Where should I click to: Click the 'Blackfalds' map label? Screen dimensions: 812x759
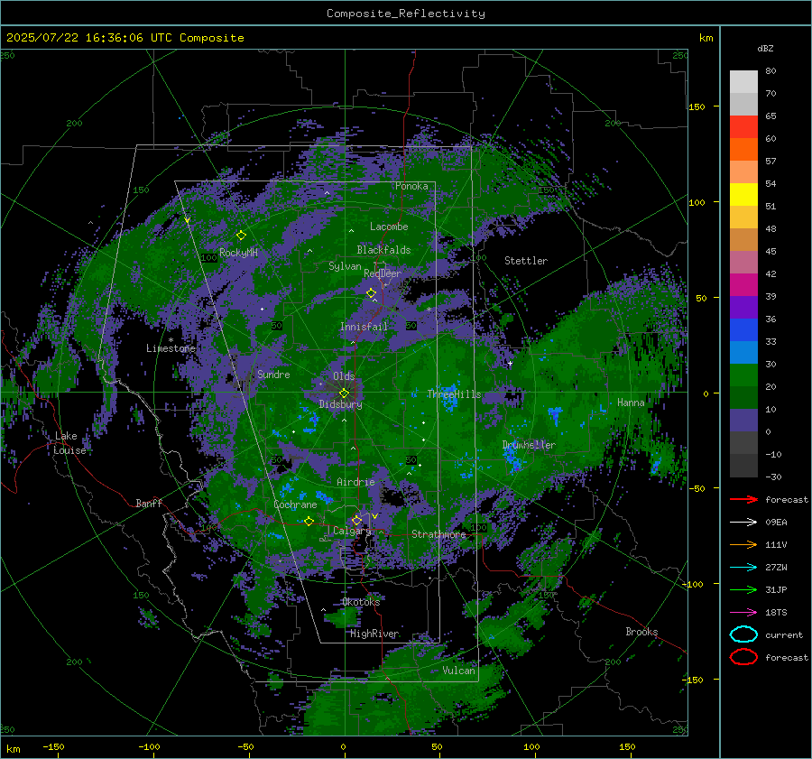(x=383, y=250)
